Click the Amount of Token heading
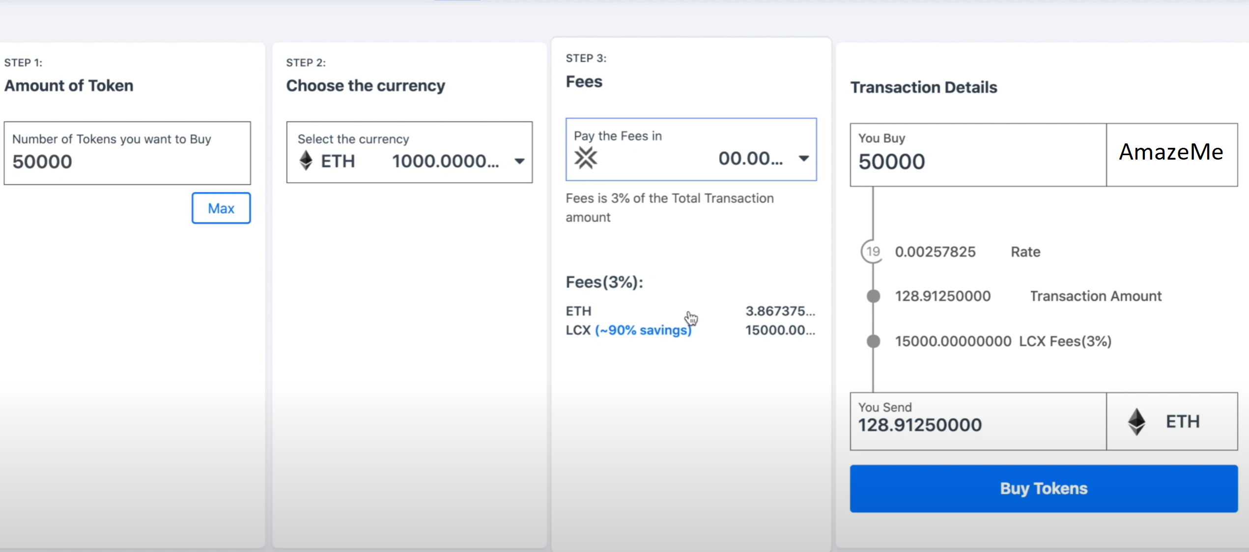Viewport: 1249px width, 552px height. pyautogui.click(x=69, y=85)
